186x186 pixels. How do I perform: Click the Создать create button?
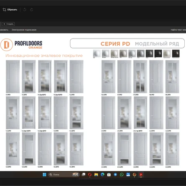pyautogui.click(x=8, y=24)
